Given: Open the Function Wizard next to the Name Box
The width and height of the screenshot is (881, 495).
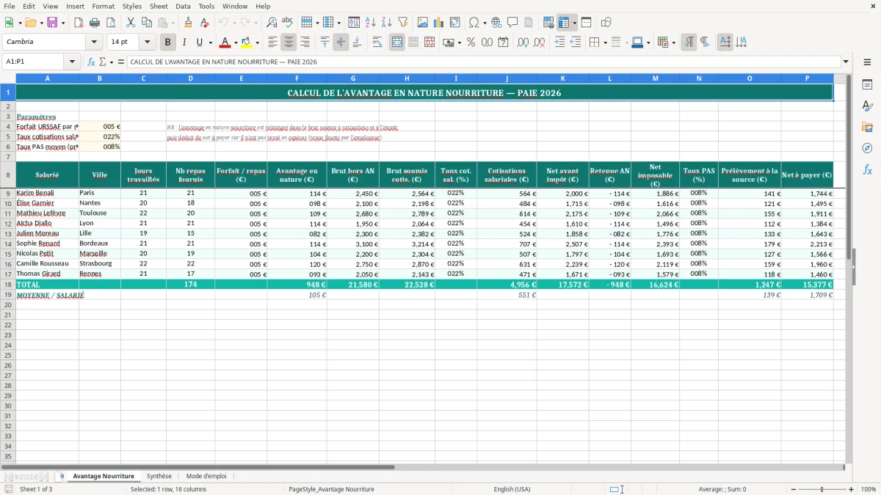Looking at the screenshot, I should (92, 62).
